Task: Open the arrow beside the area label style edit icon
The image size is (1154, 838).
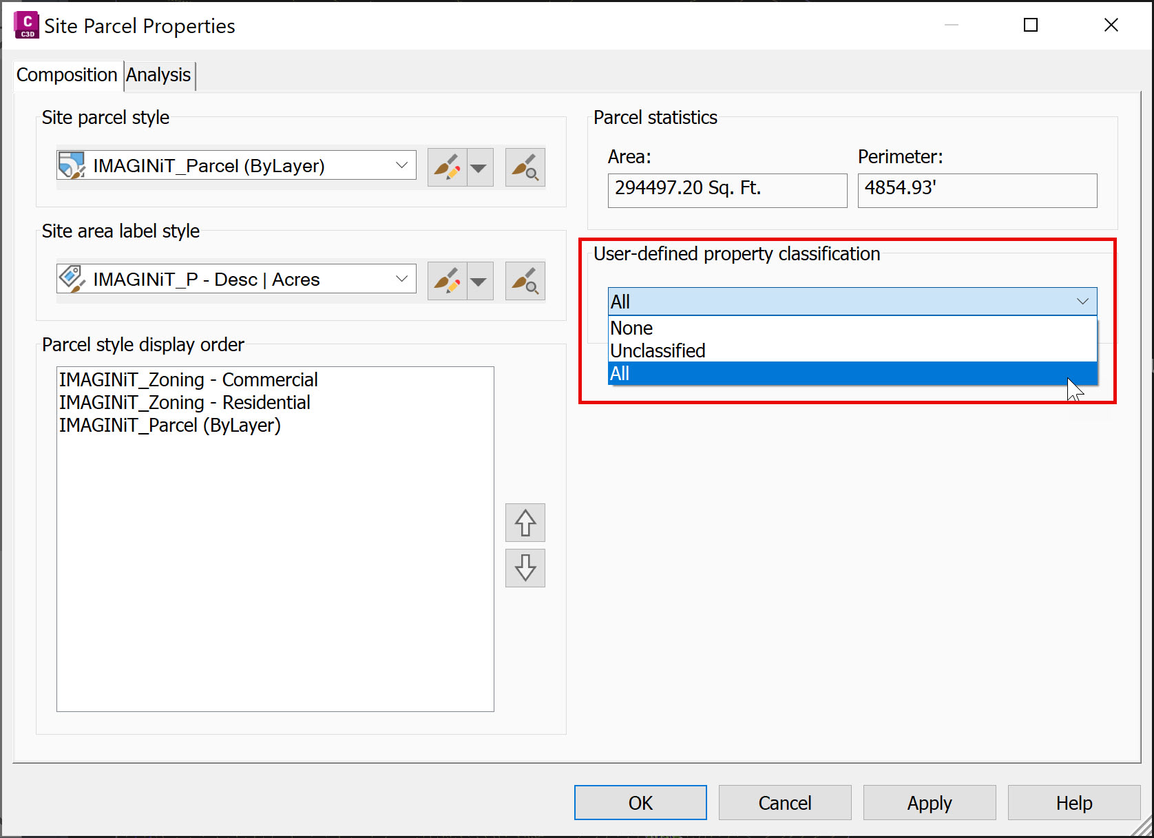Action: click(480, 281)
